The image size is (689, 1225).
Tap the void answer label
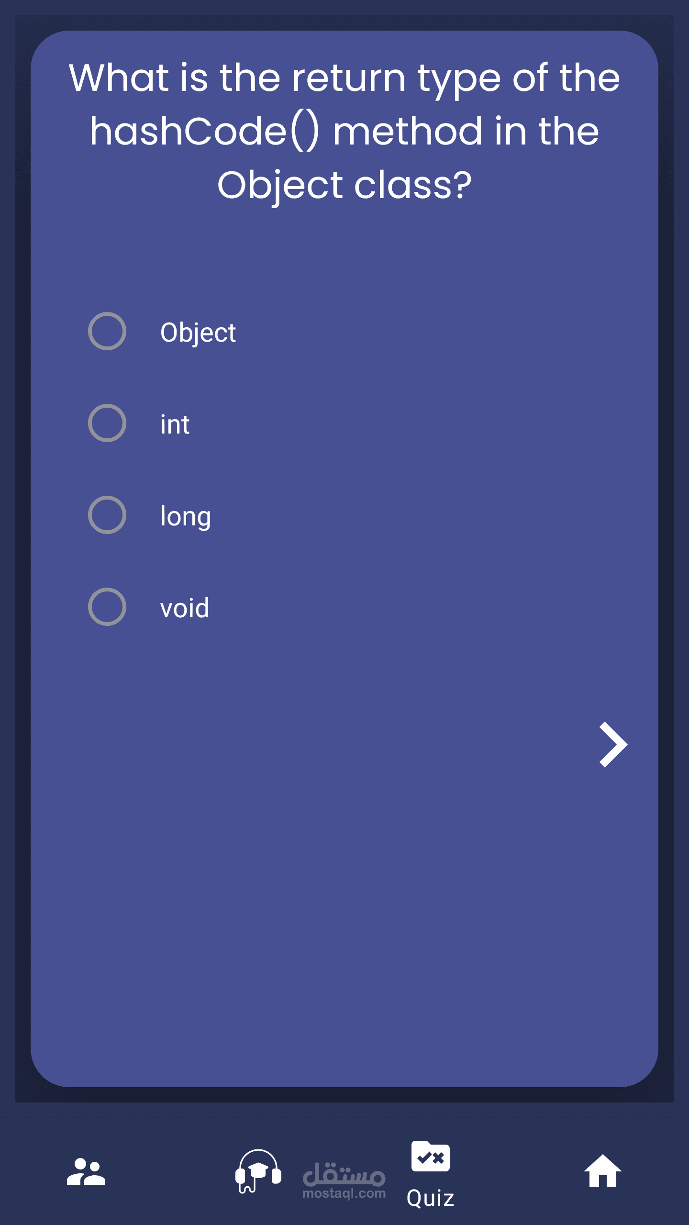185,608
